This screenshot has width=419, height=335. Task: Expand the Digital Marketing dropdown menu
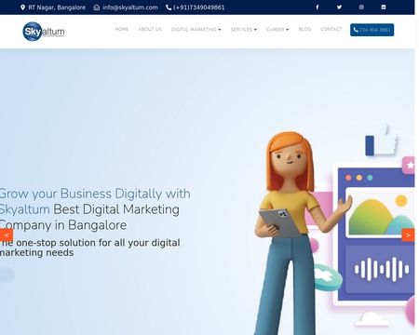coord(196,30)
